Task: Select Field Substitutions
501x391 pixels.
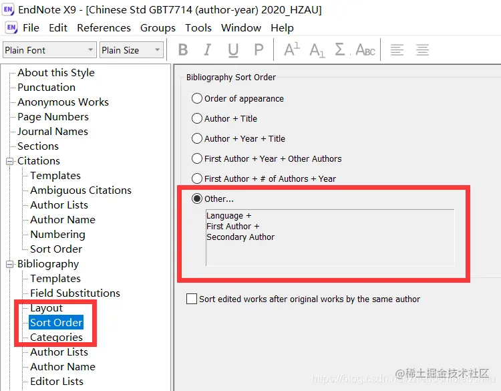Action: (x=75, y=293)
